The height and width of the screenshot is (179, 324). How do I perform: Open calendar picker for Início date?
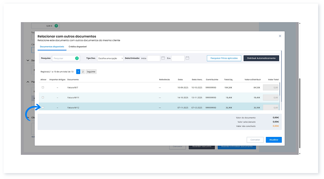(x=163, y=58)
